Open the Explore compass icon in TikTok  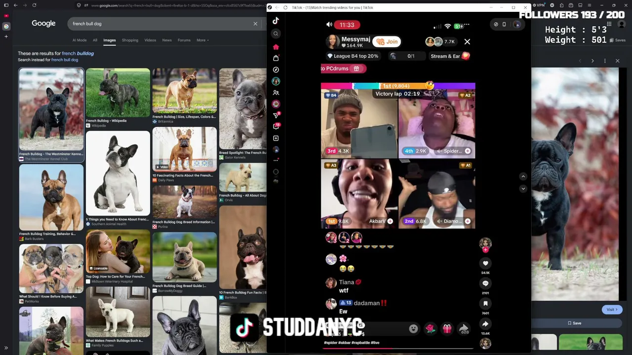pos(276,70)
